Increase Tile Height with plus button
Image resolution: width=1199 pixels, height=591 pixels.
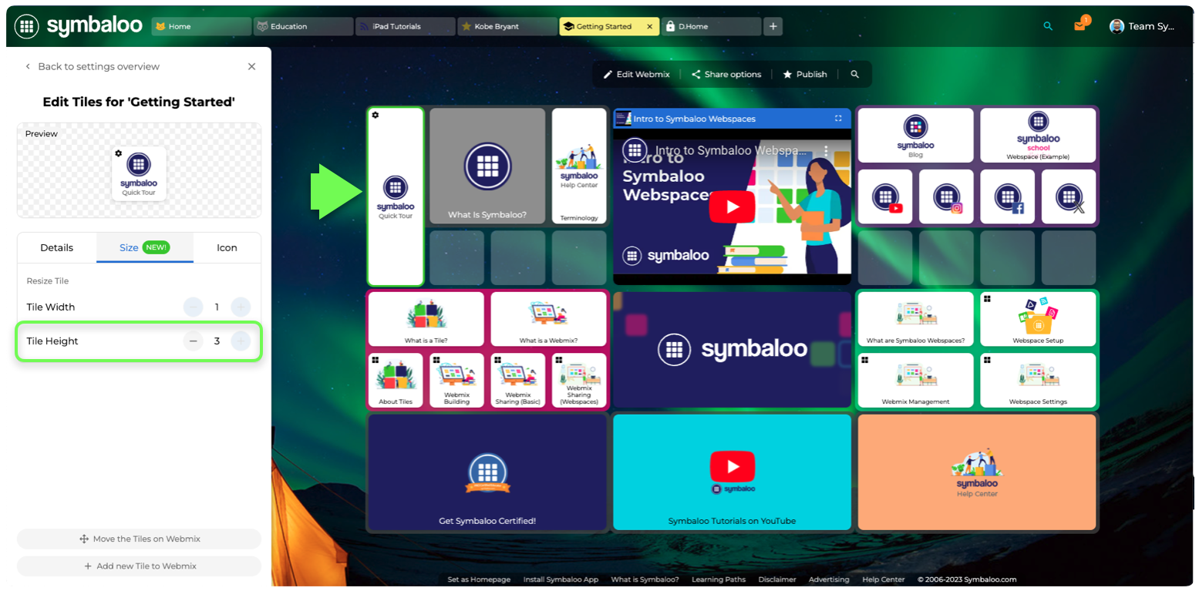click(x=241, y=341)
